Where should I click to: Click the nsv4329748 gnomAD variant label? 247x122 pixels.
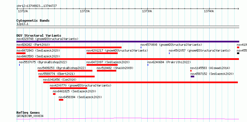pos(47,39)
